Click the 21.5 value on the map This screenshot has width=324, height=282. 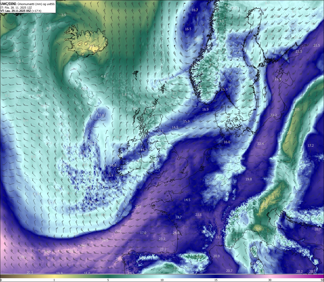pyautogui.click(x=317, y=46)
